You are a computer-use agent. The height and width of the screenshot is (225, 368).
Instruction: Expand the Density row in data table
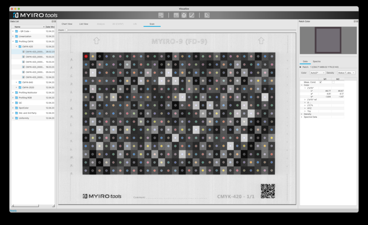click(x=302, y=114)
